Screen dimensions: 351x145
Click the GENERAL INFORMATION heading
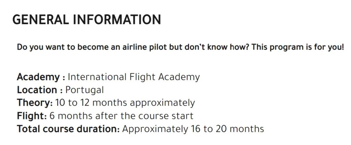(x=87, y=19)
